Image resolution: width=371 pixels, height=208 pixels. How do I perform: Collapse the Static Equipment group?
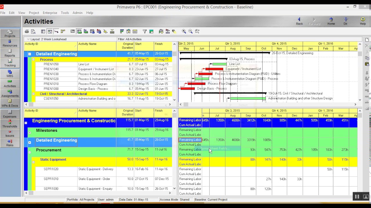[x=33, y=162]
